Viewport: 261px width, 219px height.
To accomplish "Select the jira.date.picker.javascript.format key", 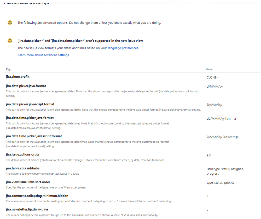I will (x=30, y=104).
